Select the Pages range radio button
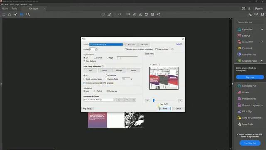This screenshot has height=150, width=266. pos(108,58)
